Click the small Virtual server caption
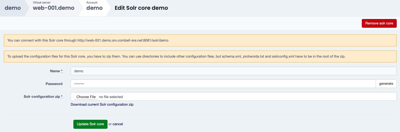 click(x=42, y=2)
